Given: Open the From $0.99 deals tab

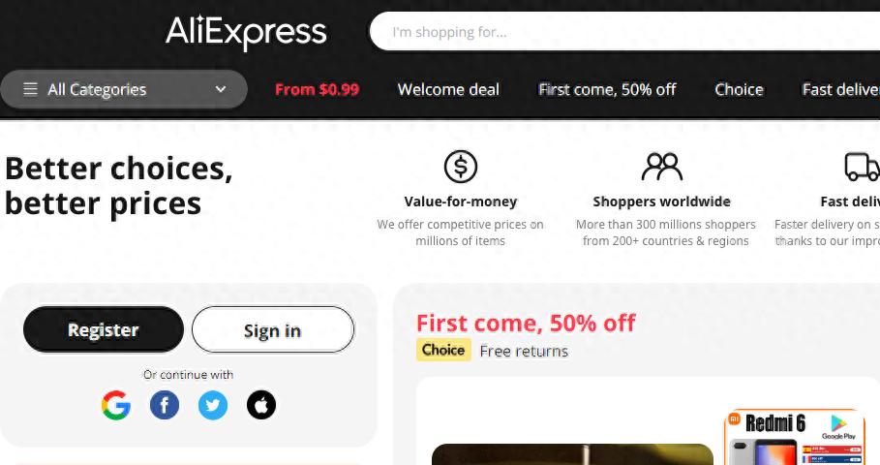Looking at the screenshot, I should (317, 90).
